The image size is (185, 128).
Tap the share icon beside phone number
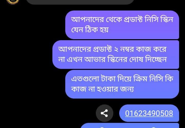click(104, 113)
